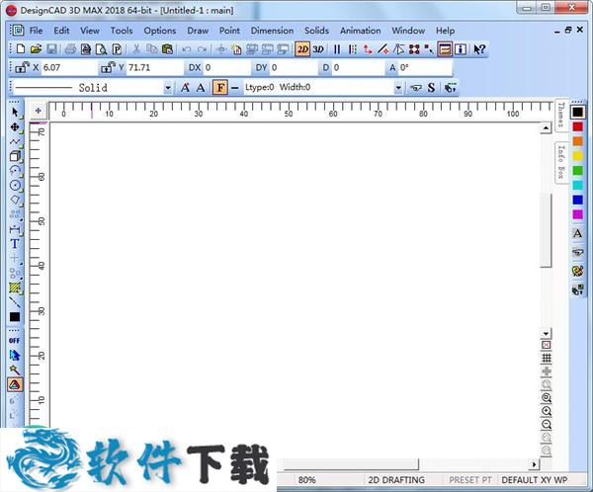This screenshot has width=593, height=492.
Task: Open the File menu
Action: pyautogui.click(x=36, y=31)
